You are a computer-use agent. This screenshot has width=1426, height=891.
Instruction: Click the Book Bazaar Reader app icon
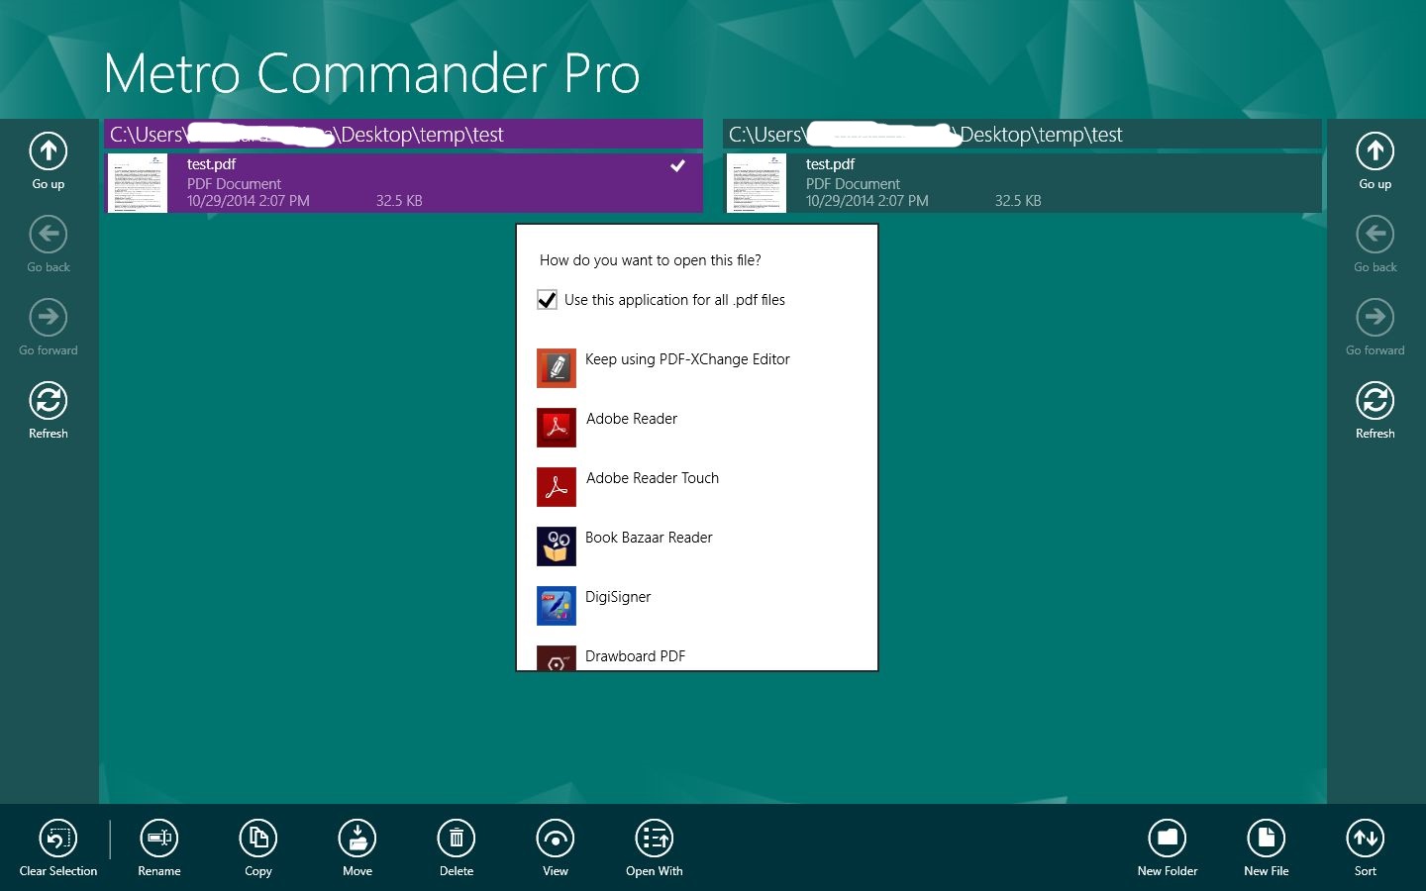point(557,546)
